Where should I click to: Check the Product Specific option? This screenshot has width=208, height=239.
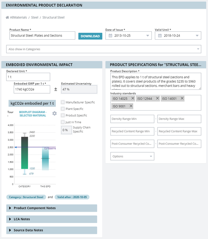63,115
